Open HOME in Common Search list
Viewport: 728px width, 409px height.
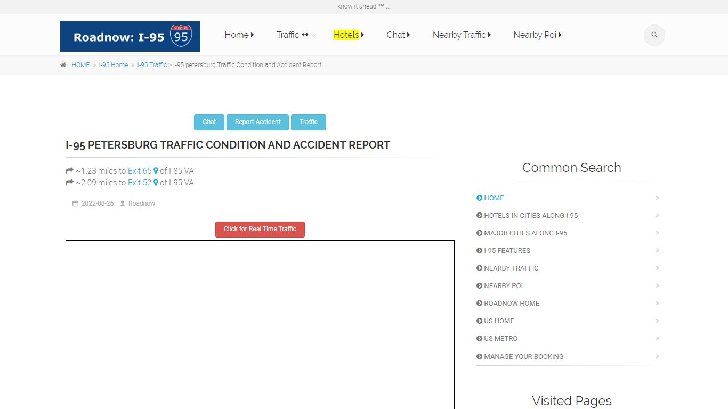[x=494, y=198]
